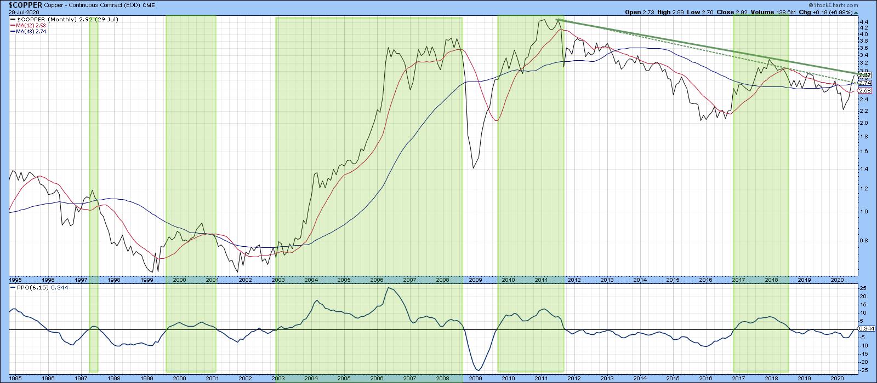This screenshot has height=383, width=877.
Task: Select the MA(48) 2.74 legend label
Action: pos(31,31)
